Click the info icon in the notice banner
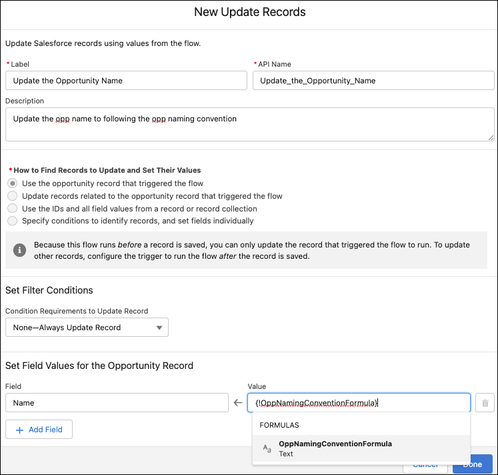Viewport: 498px width, 475px height. (x=20, y=250)
